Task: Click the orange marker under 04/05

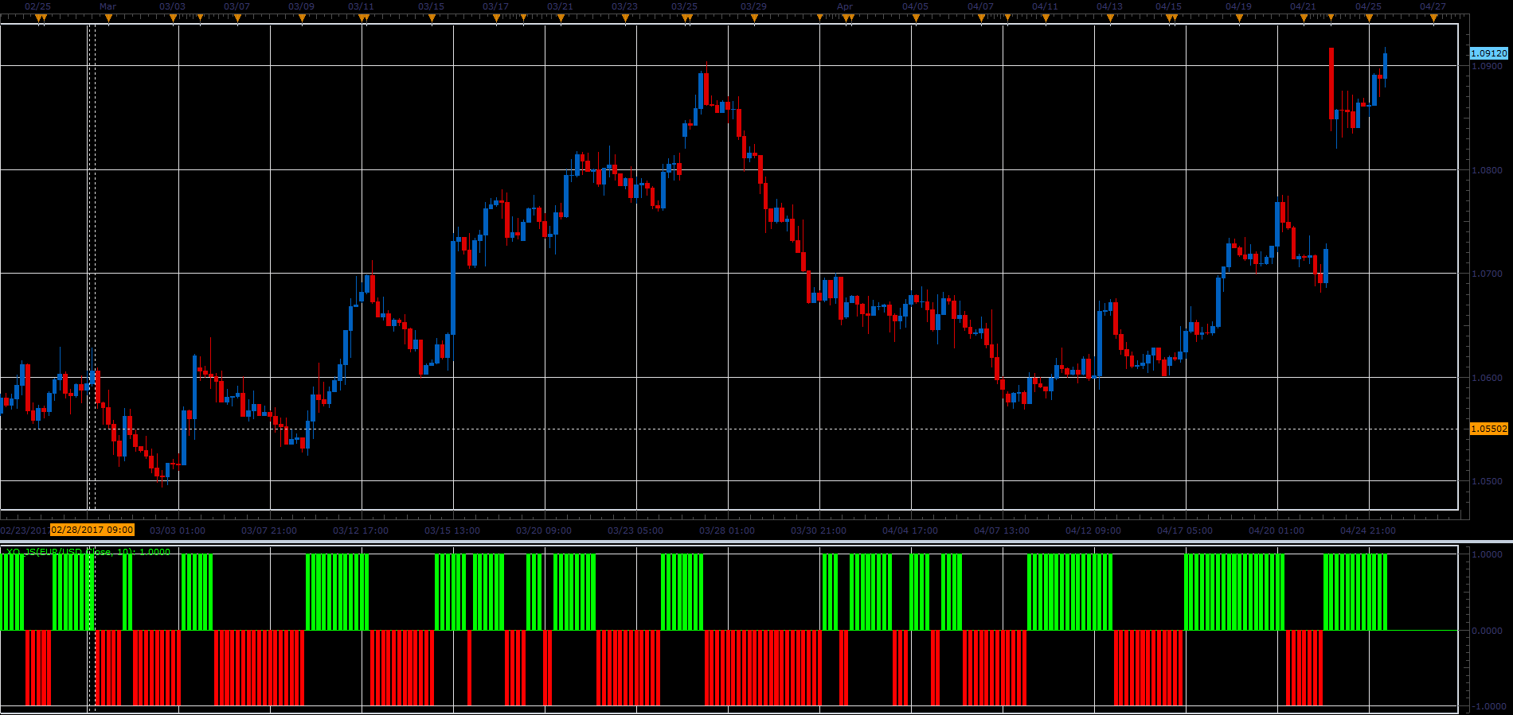Action: point(916,17)
